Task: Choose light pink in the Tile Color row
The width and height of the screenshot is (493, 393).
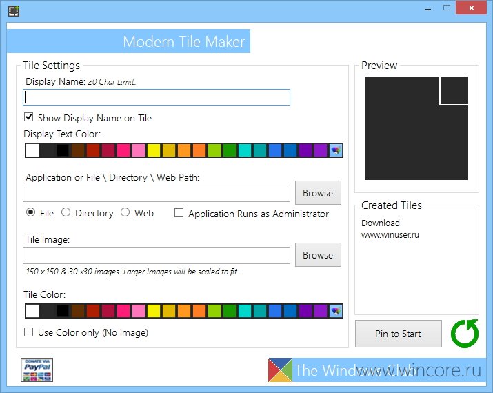Action: pyautogui.click(x=139, y=311)
